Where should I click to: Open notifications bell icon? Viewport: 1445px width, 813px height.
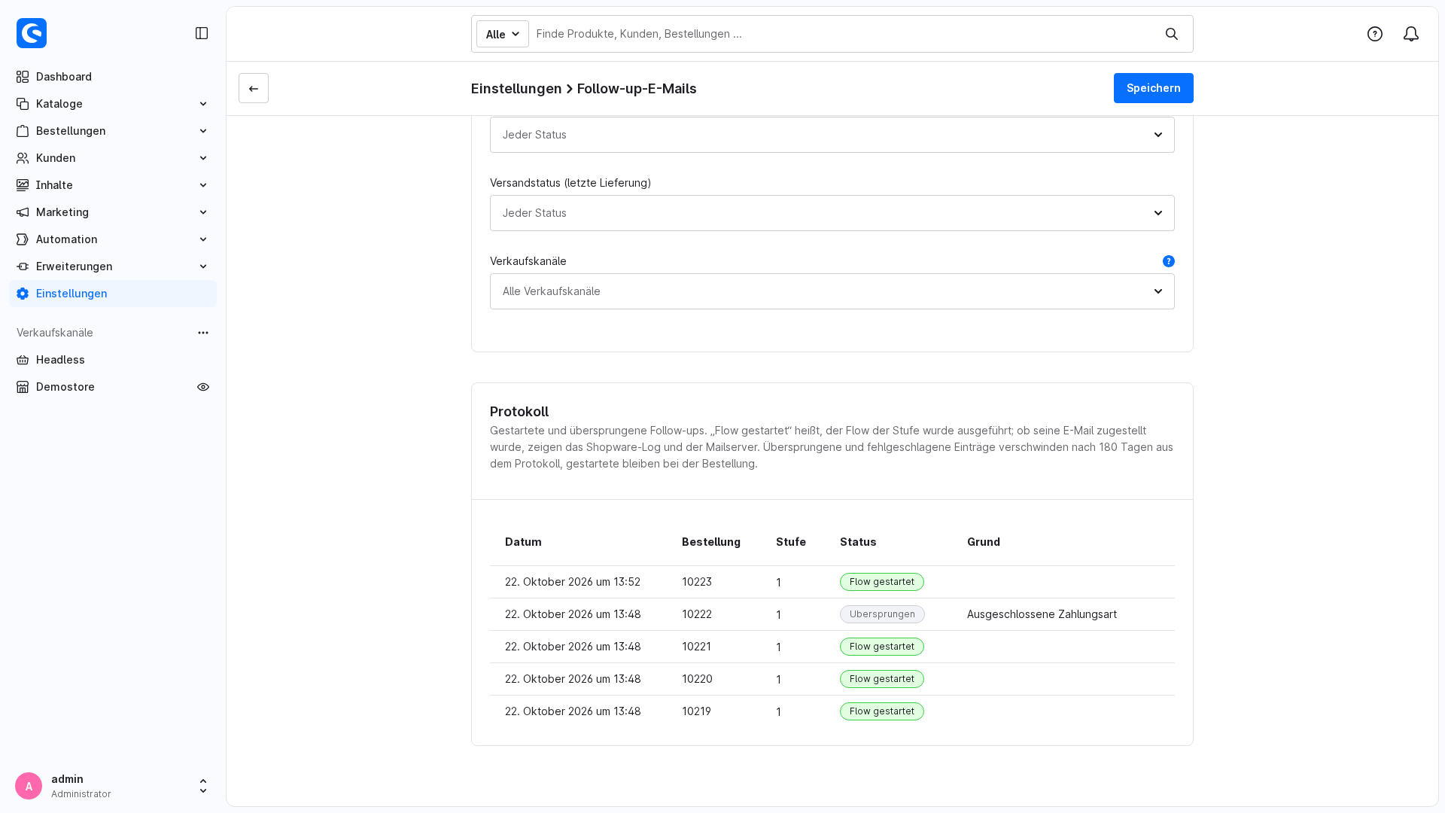pyautogui.click(x=1411, y=34)
